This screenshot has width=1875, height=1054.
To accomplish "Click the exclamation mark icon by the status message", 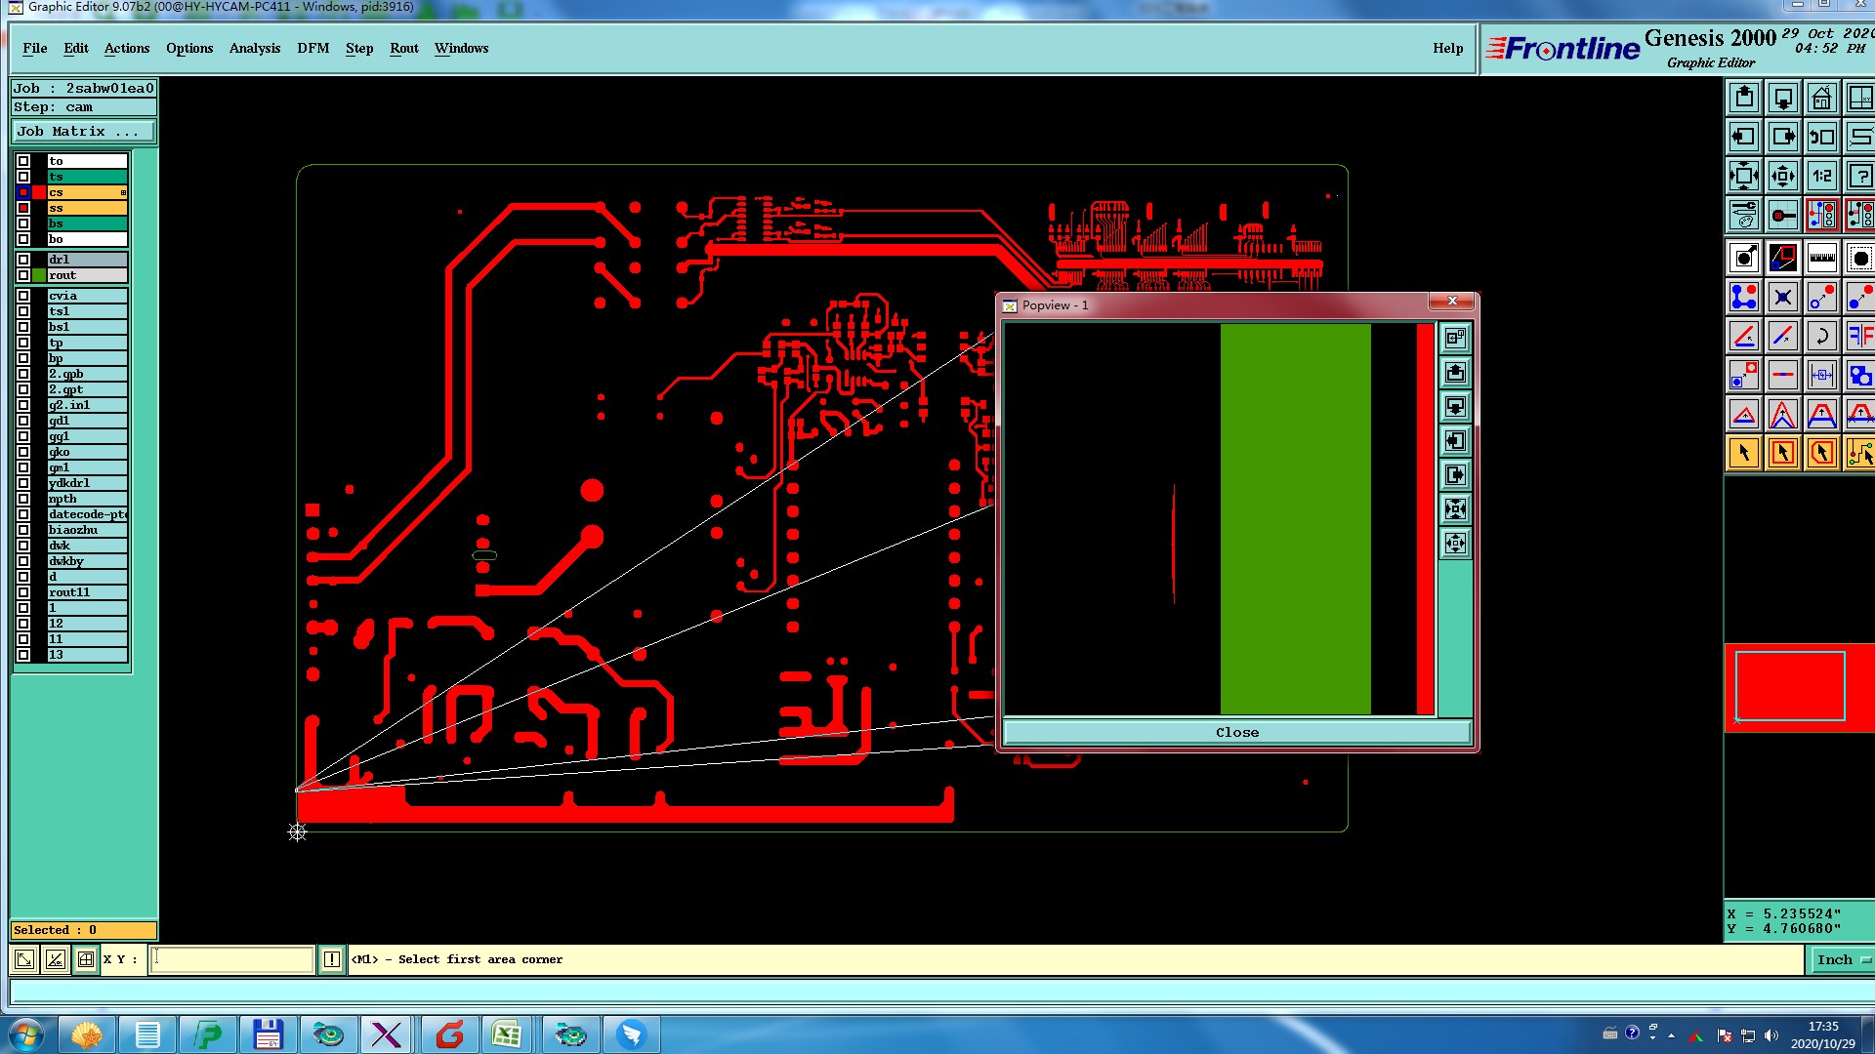I will (332, 959).
